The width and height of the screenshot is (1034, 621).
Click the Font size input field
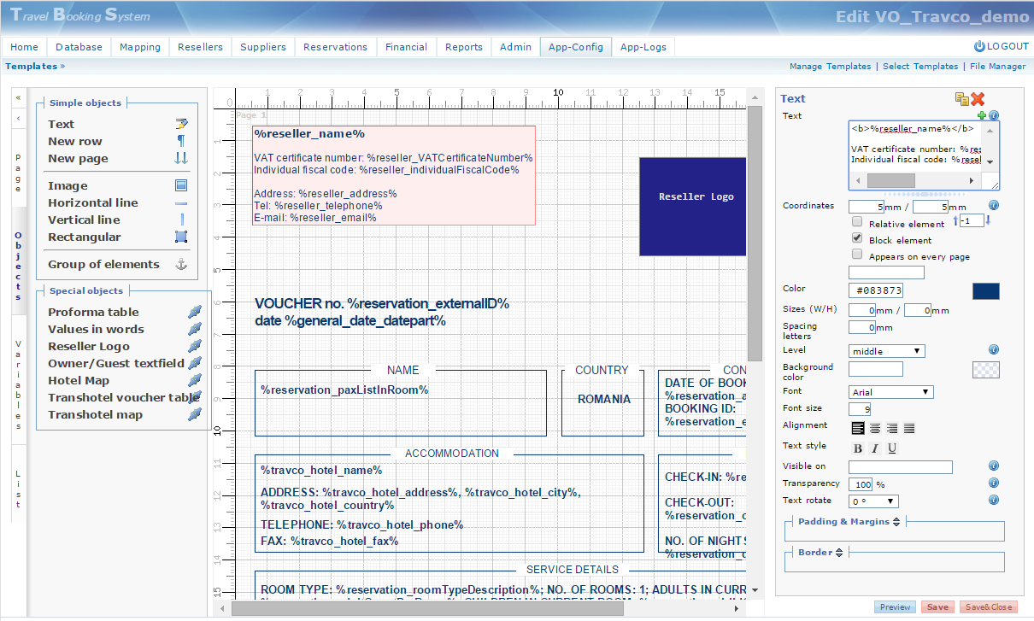click(860, 409)
